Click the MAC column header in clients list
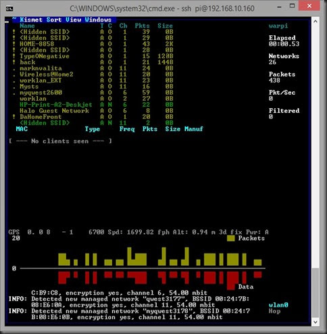This screenshot has height=334, width=327. coord(22,129)
